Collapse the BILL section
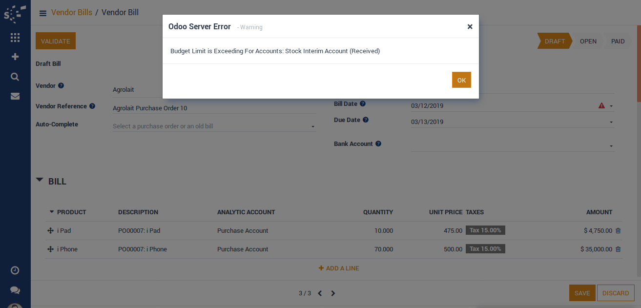This screenshot has width=641, height=308. click(x=40, y=180)
